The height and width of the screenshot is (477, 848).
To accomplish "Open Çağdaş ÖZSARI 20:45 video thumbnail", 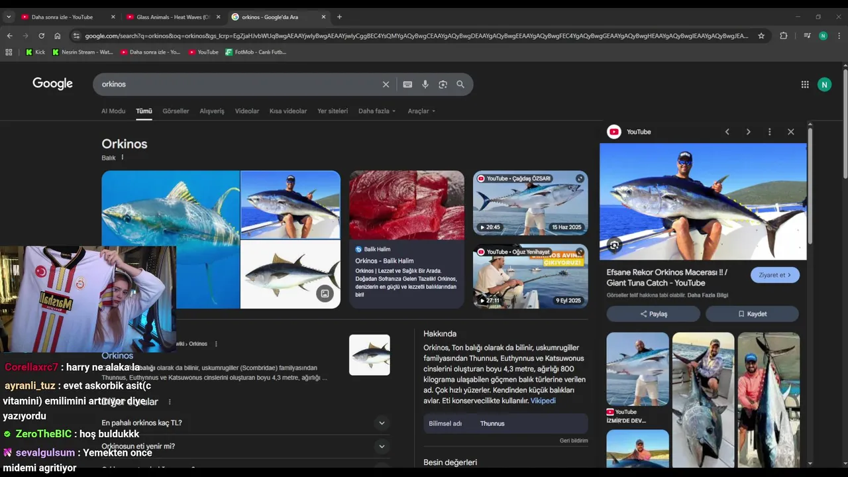I will pyautogui.click(x=530, y=203).
